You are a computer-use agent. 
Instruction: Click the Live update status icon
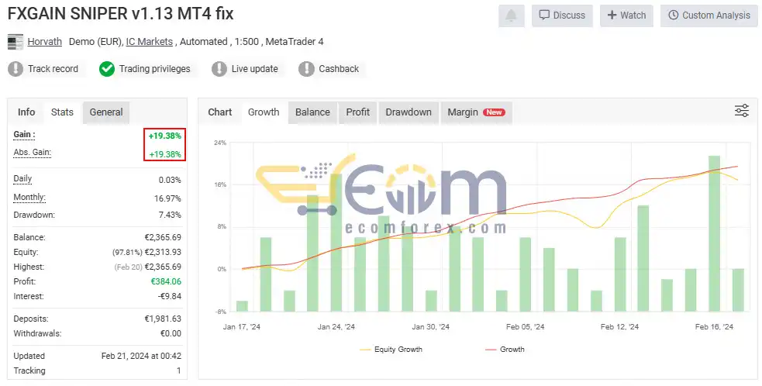pyautogui.click(x=219, y=69)
